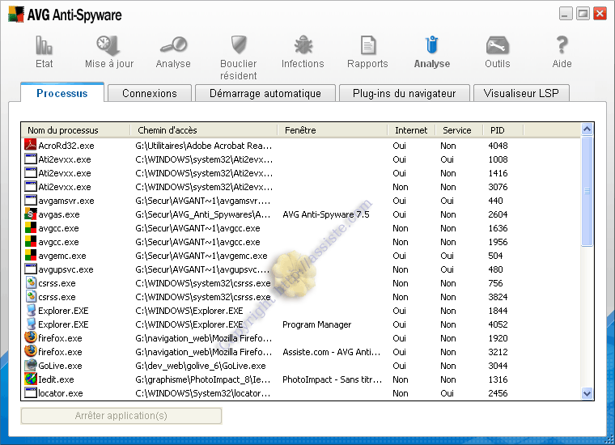Select the AcroRd32.exe process name
The width and height of the screenshot is (615, 445).
click(x=66, y=146)
